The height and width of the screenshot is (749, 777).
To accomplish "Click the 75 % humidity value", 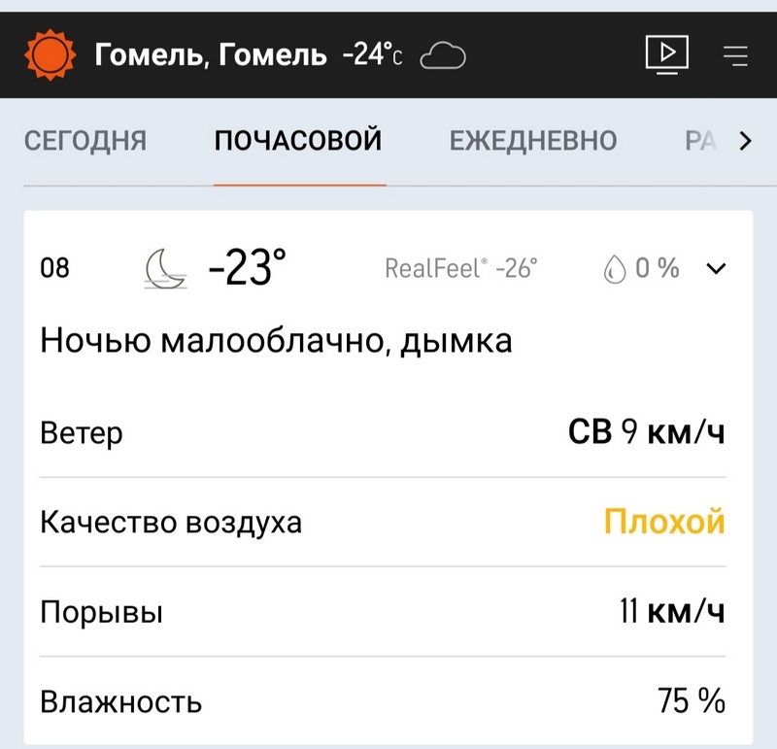I will [x=692, y=699].
